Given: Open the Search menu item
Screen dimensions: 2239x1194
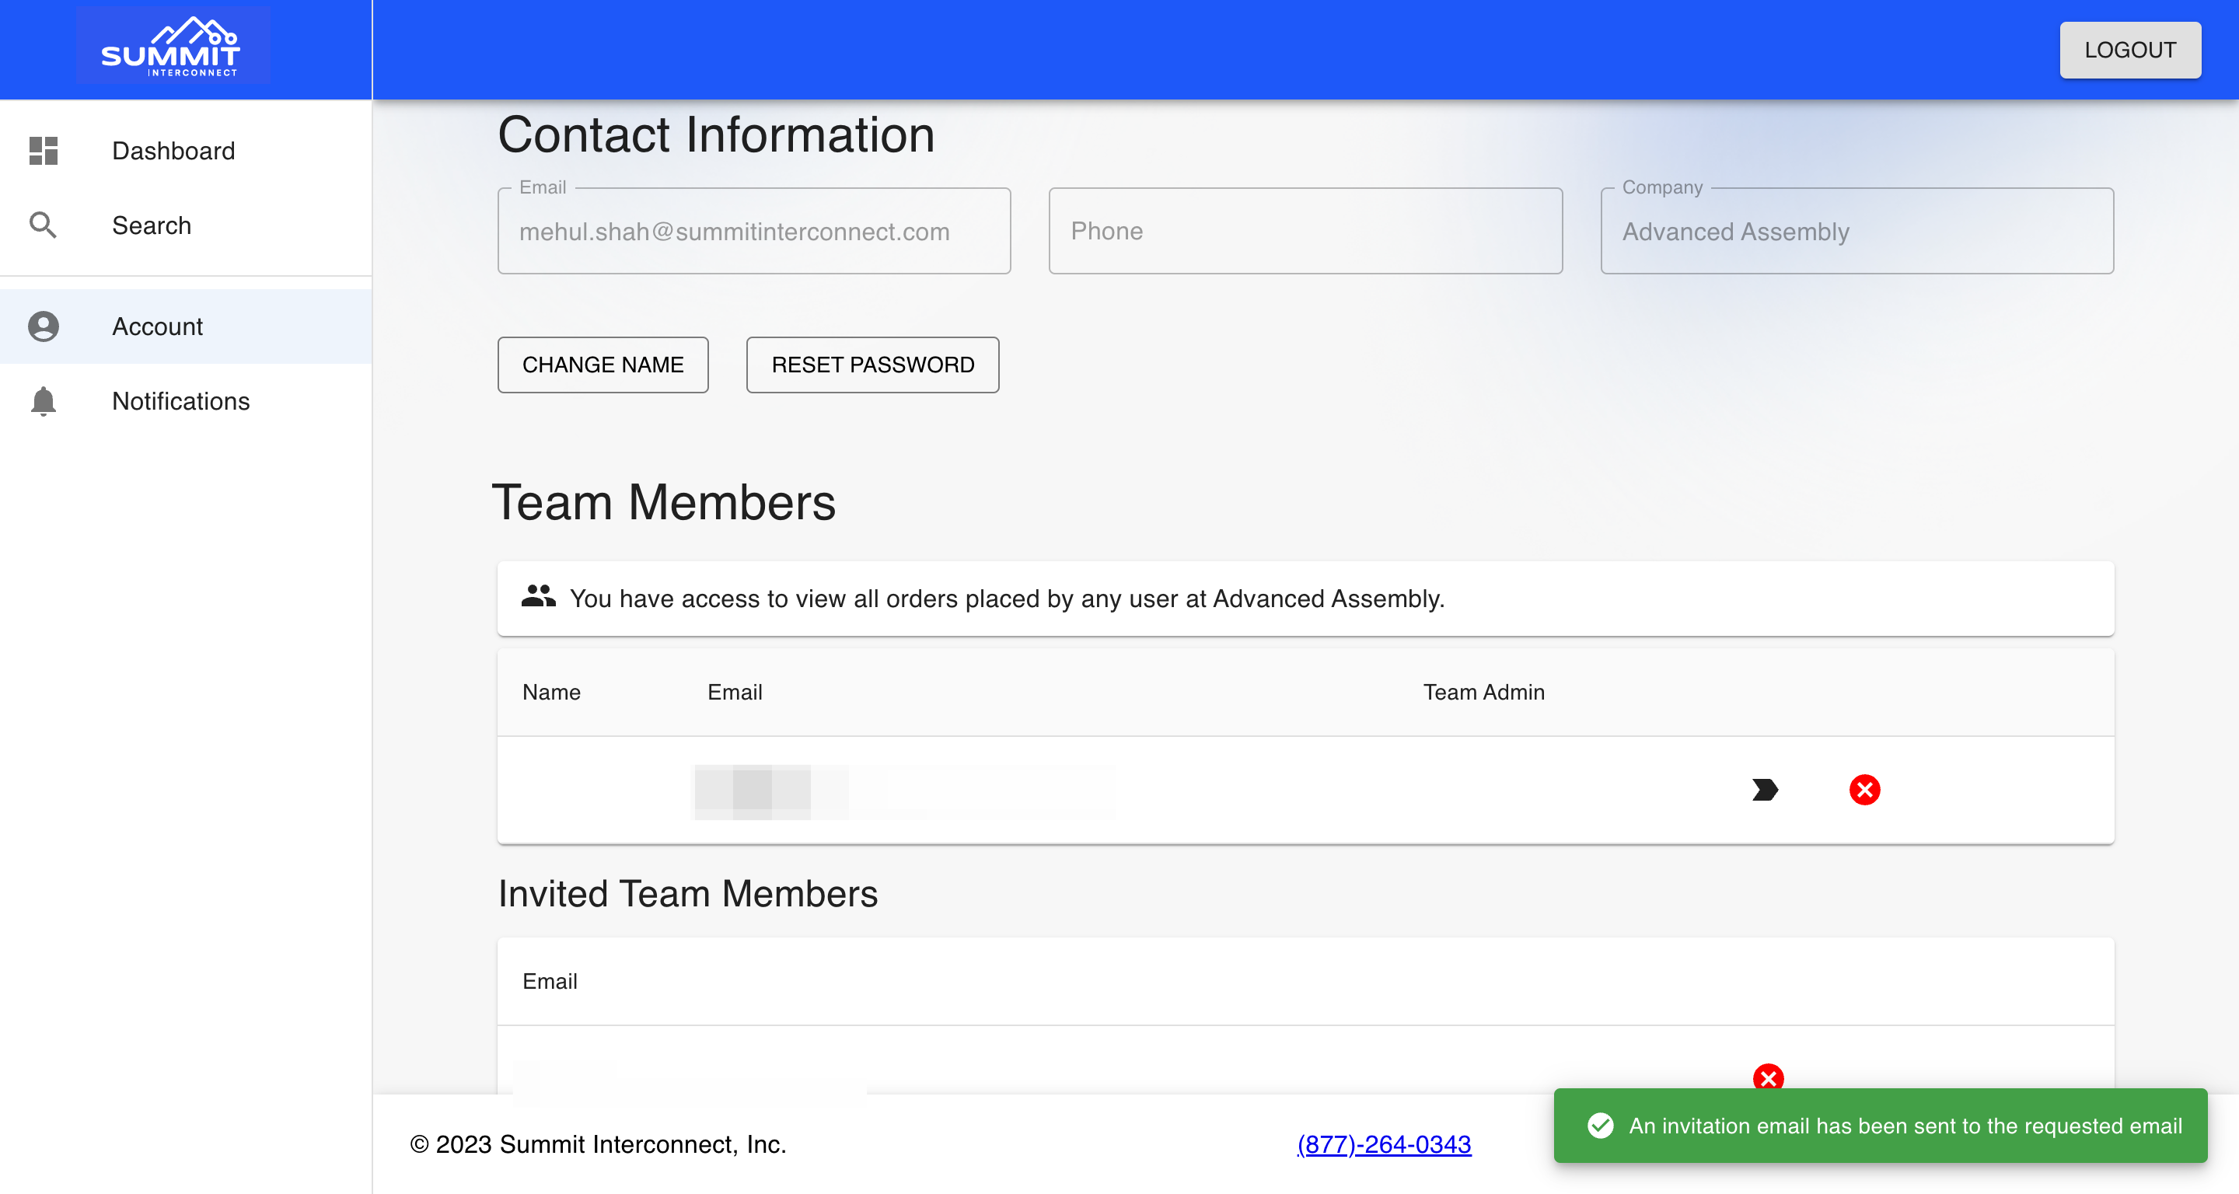Looking at the screenshot, I should 186,225.
